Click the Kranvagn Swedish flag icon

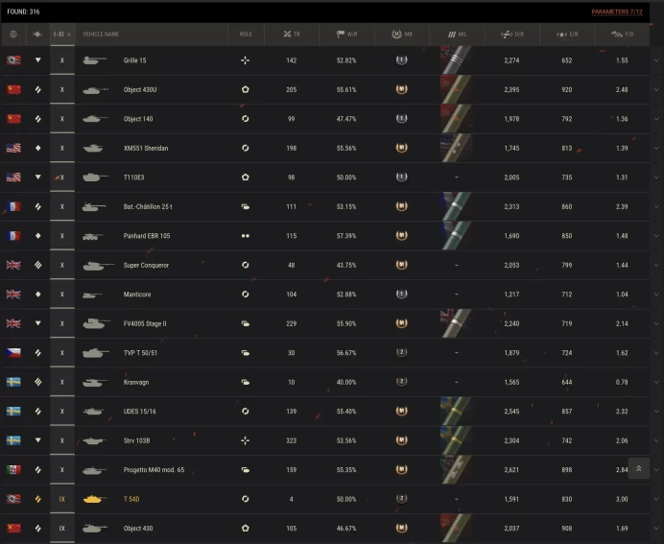13,382
